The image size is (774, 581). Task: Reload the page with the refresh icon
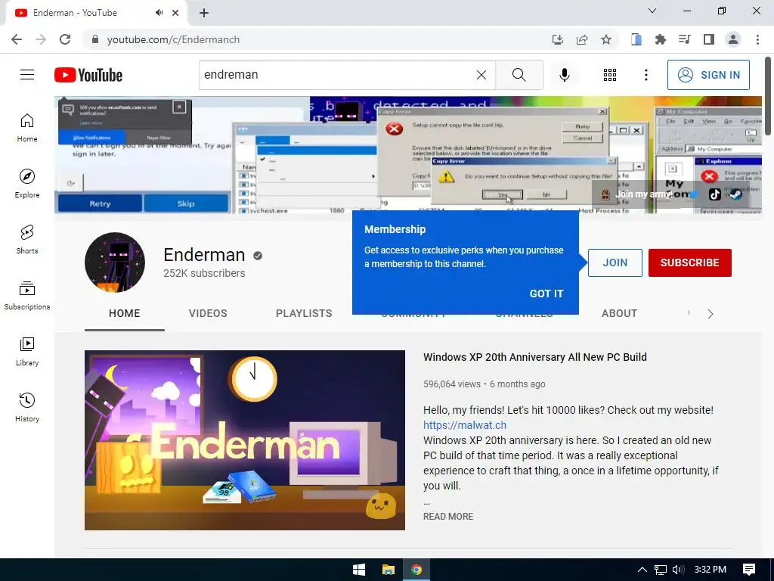click(x=65, y=39)
